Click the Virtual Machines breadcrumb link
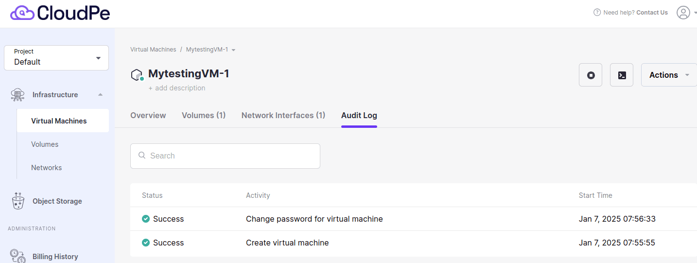Screen dimensions: 697x263 153,50
